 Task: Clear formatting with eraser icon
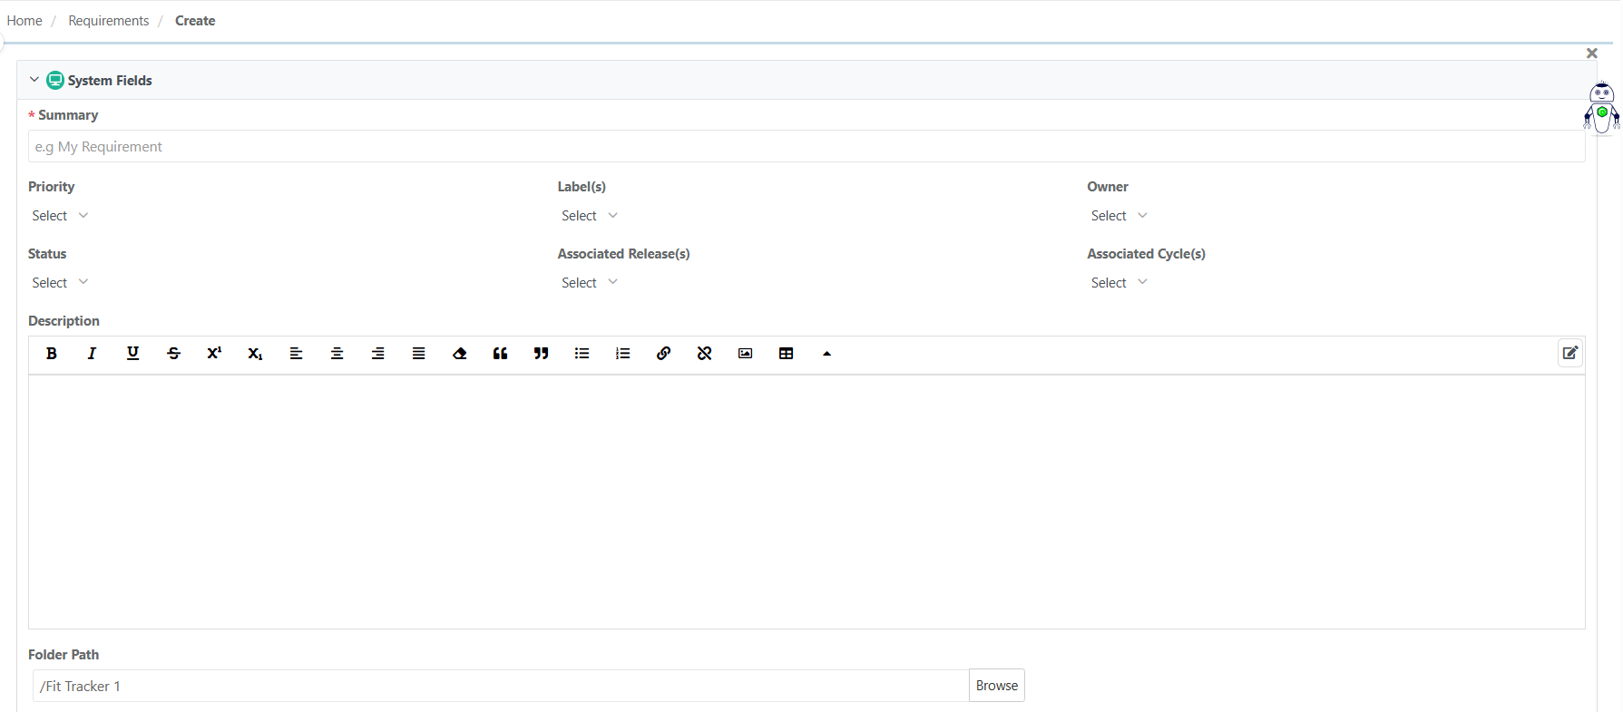tap(459, 354)
